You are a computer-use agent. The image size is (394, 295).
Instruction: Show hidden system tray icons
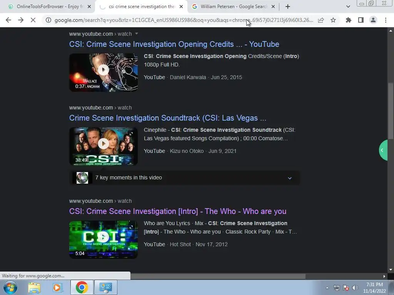pyautogui.click(x=327, y=288)
